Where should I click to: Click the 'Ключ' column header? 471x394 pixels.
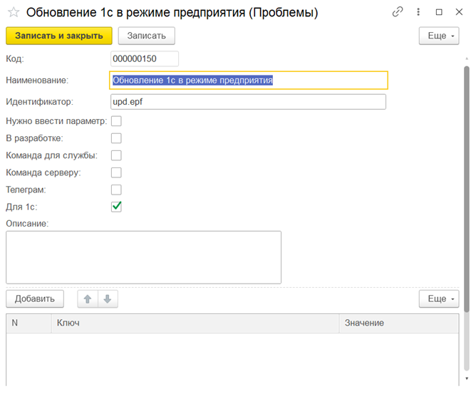click(195, 323)
